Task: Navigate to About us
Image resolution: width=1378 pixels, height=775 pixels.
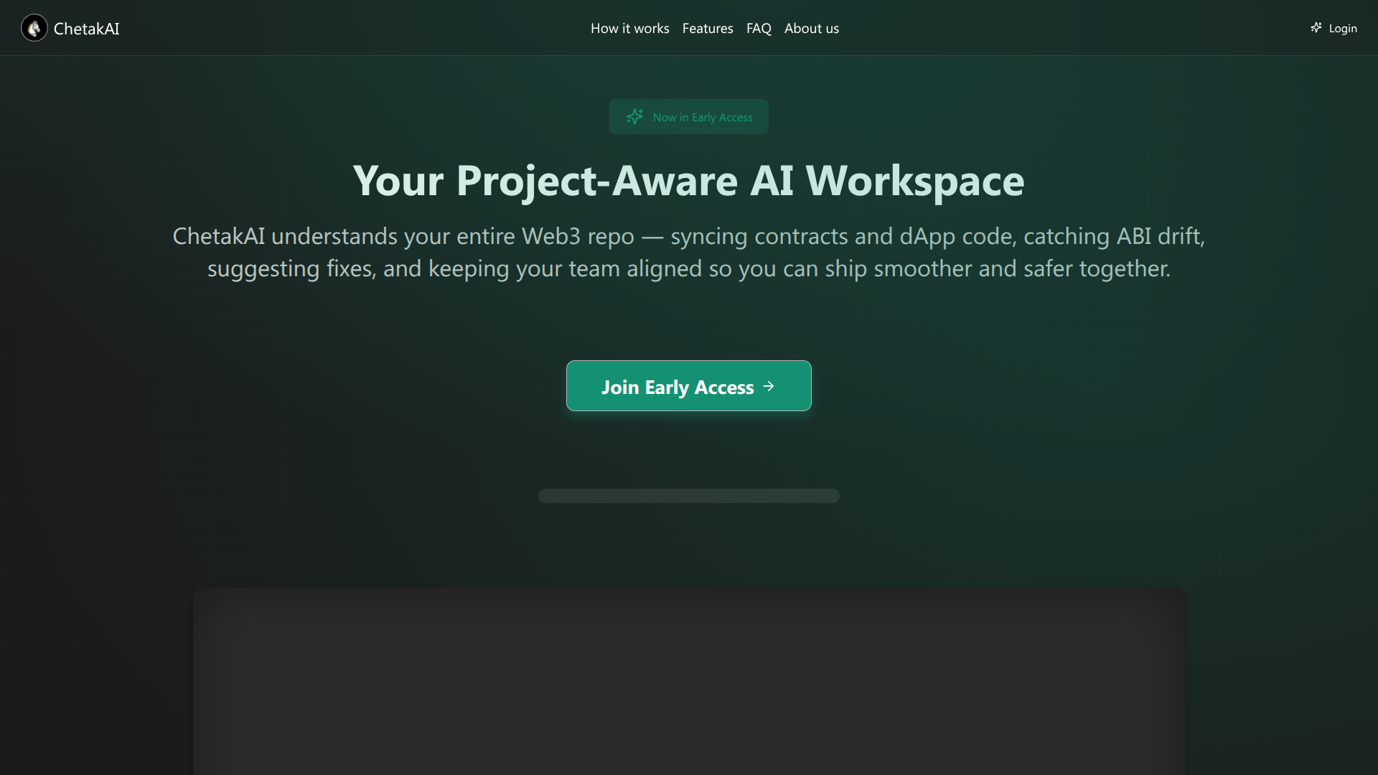Action: point(811,29)
